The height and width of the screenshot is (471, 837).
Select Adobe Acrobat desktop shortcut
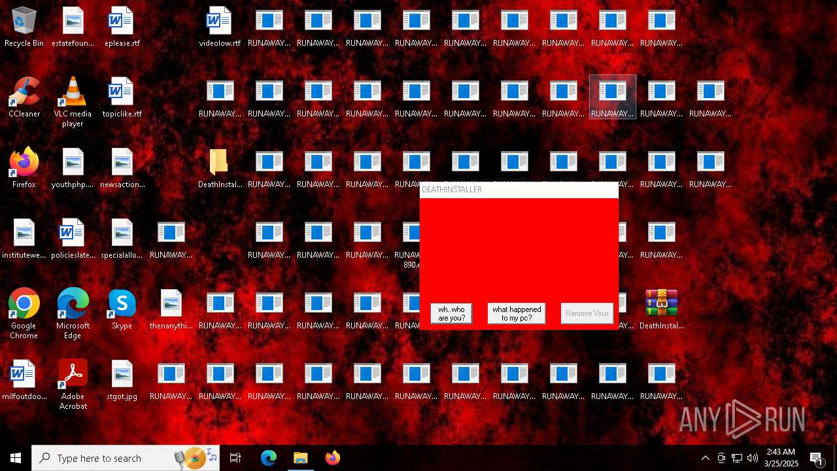point(73,385)
